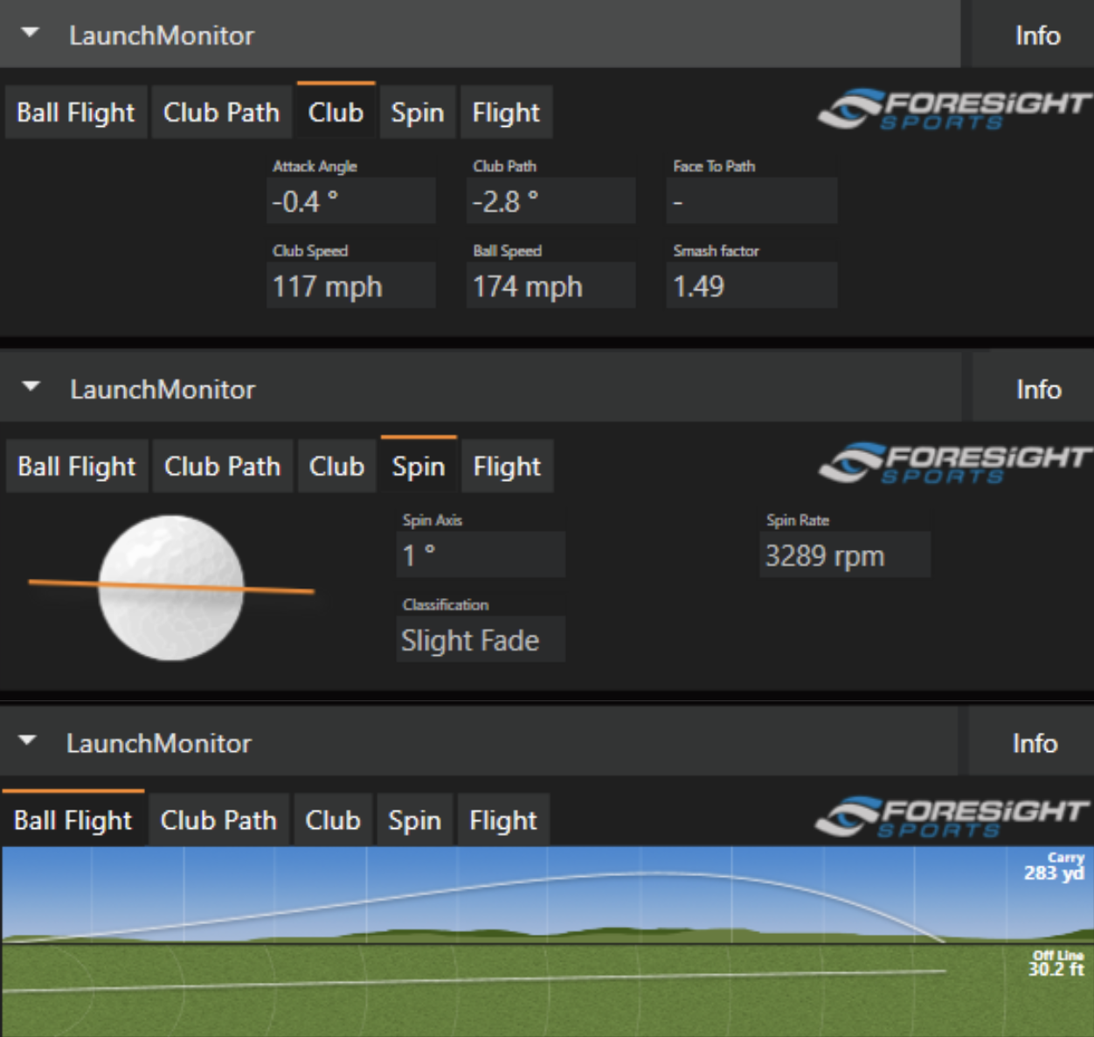Switch to Club tab in the trajectory panel
The height and width of the screenshot is (1037, 1094).
tap(333, 820)
